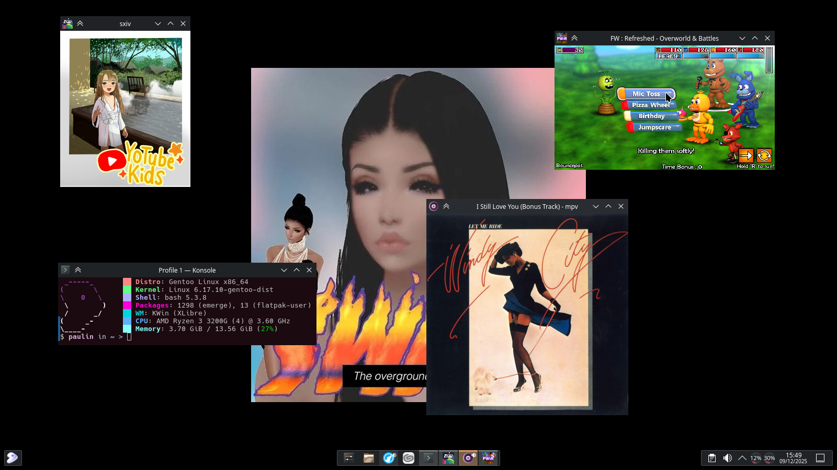Minimize the mpv window

click(596, 206)
